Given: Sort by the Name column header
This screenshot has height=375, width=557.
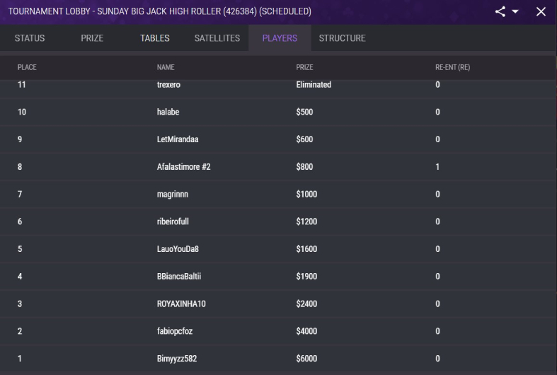Looking at the screenshot, I should 166,67.
